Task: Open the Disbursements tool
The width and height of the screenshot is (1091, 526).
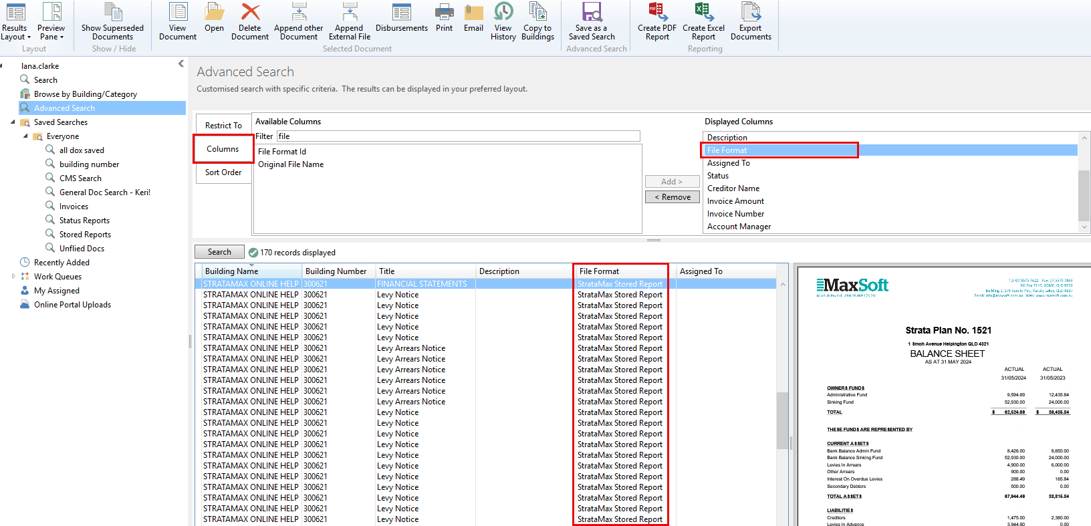Action: click(x=402, y=18)
